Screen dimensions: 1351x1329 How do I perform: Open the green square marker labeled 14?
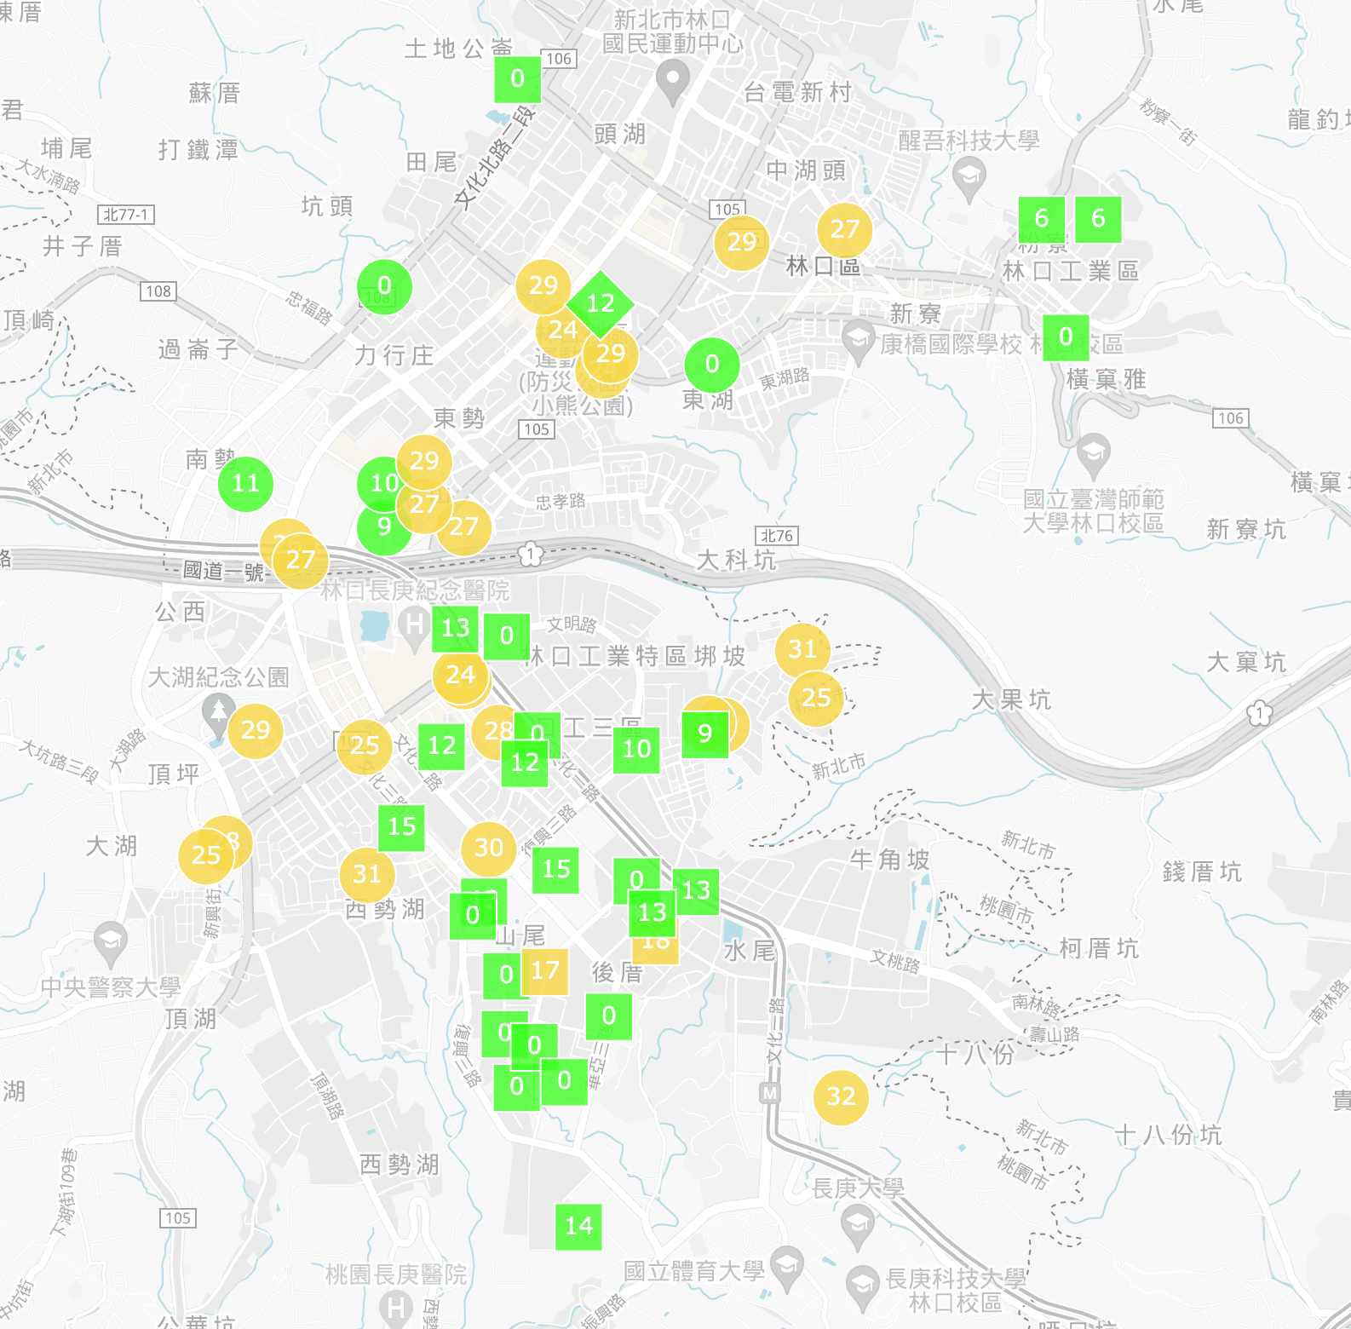click(578, 1227)
